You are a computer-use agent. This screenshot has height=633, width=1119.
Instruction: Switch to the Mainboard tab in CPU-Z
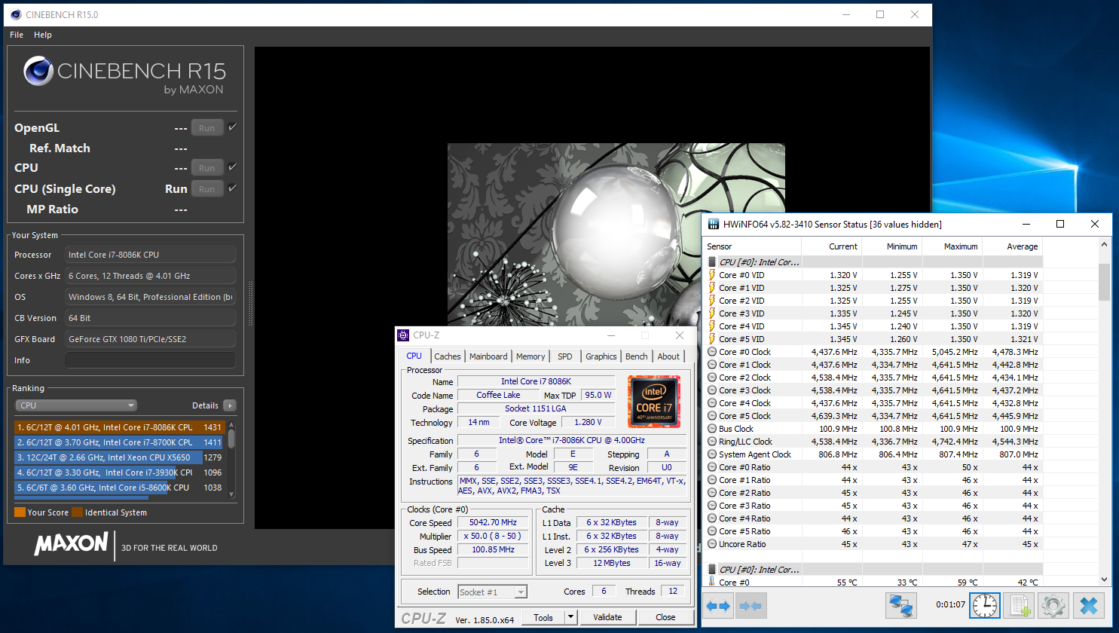coord(488,356)
